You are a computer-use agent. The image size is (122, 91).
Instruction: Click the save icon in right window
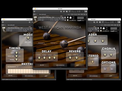(x=94, y=22)
